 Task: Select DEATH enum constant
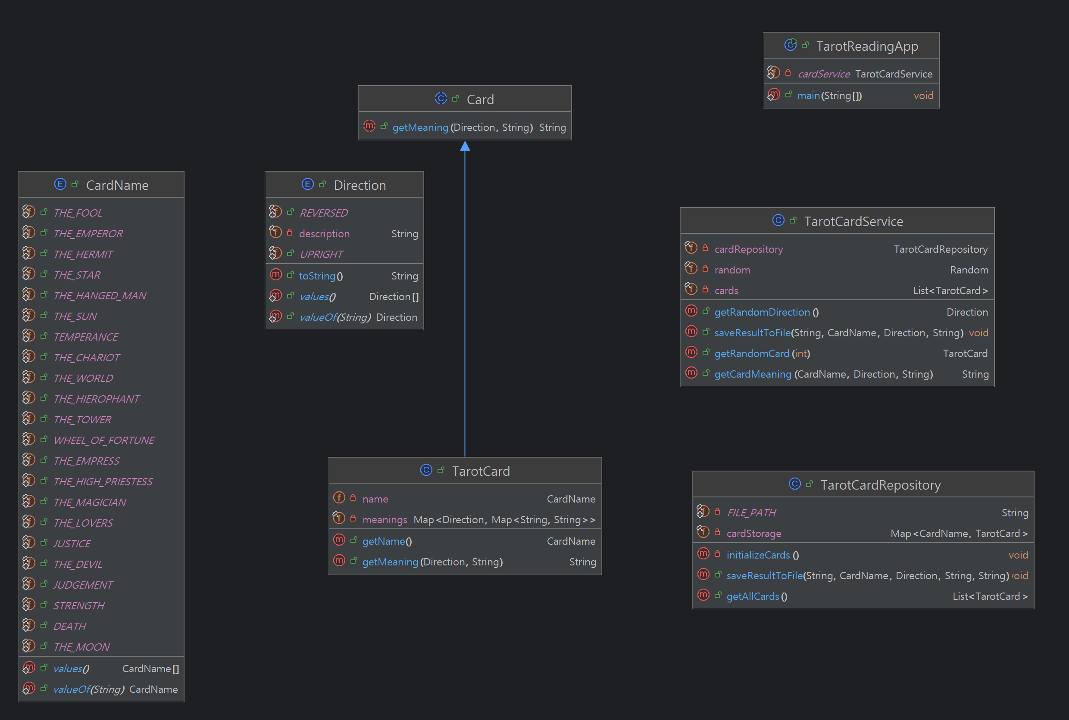point(69,626)
